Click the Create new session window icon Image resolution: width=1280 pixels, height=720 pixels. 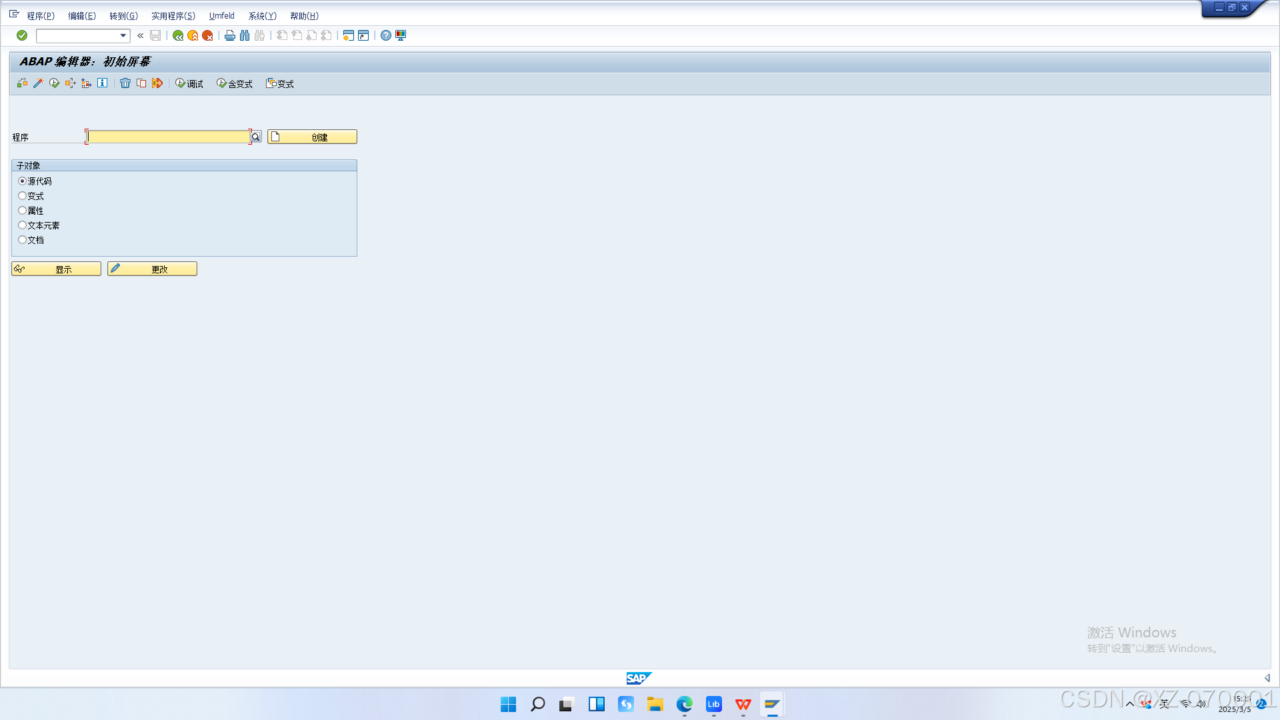click(x=348, y=35)
